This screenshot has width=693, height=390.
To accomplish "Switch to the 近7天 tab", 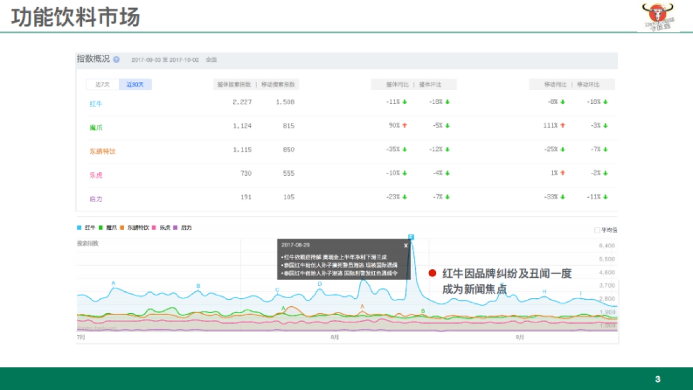I will coord(102,84).
